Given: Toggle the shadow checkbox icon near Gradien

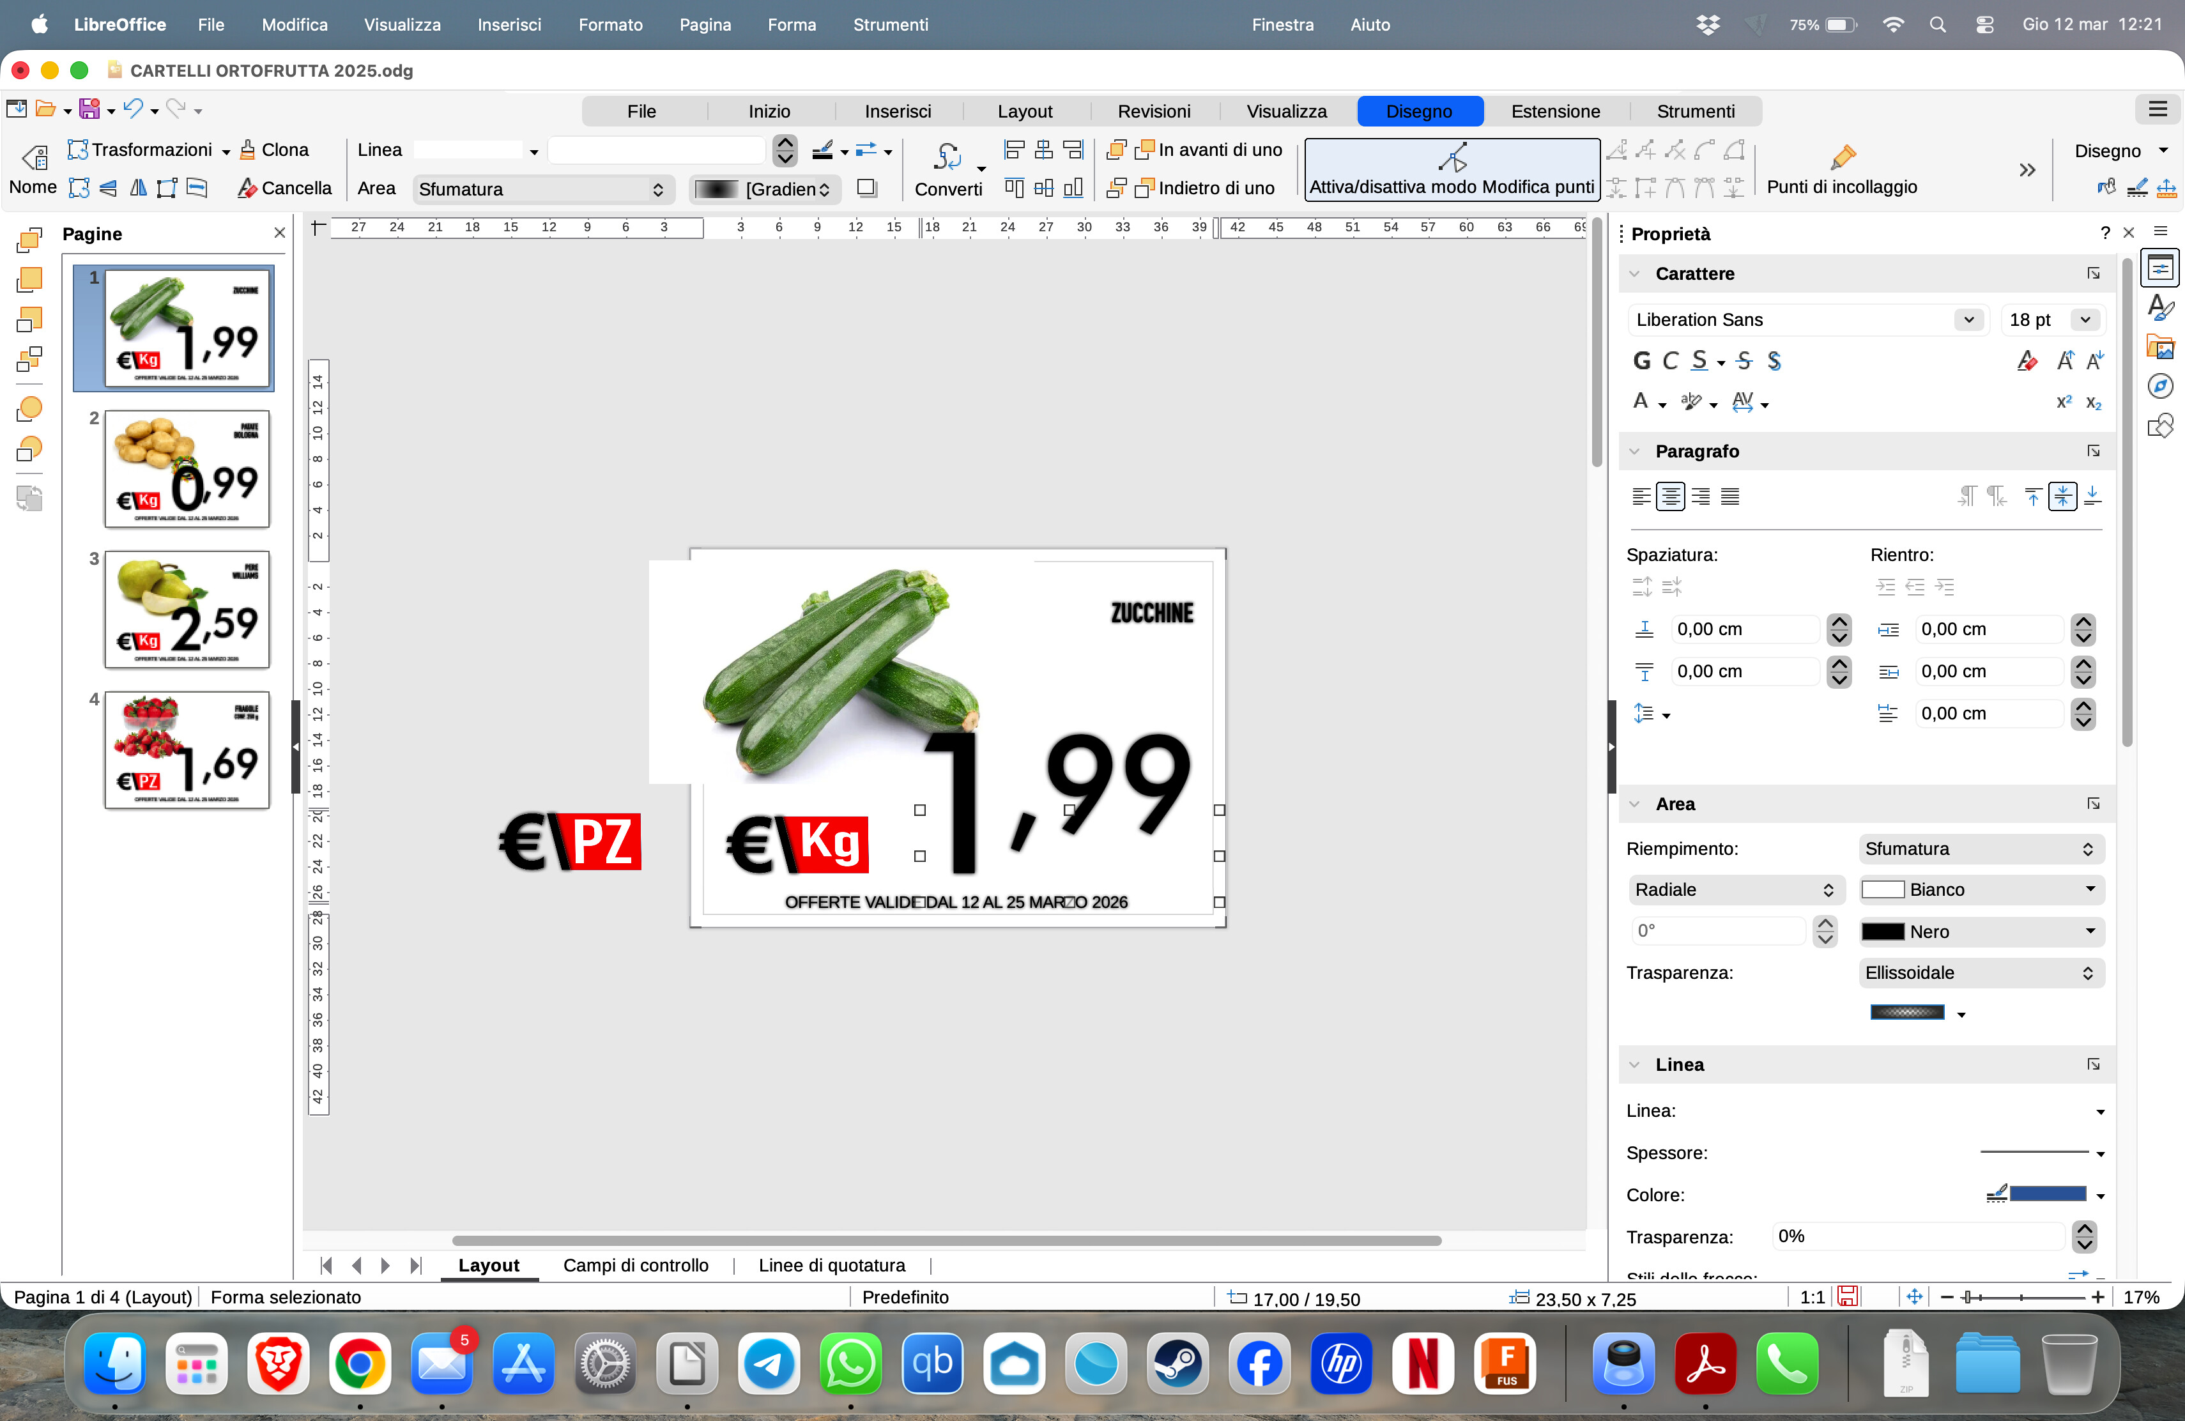Looking at the screenshot, I should (x=866, y=188).
